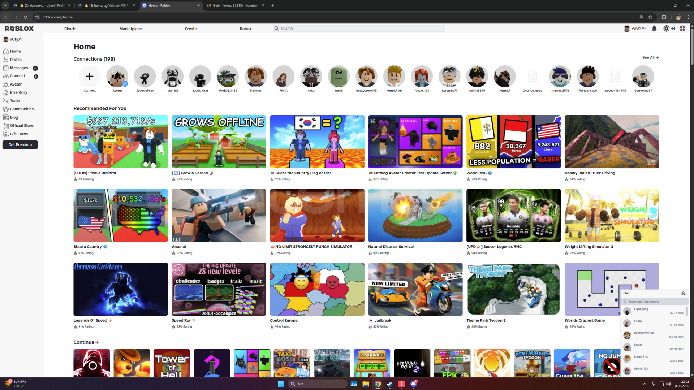
Task: Bookmark this page with the star icon
Action: [650, 17]
